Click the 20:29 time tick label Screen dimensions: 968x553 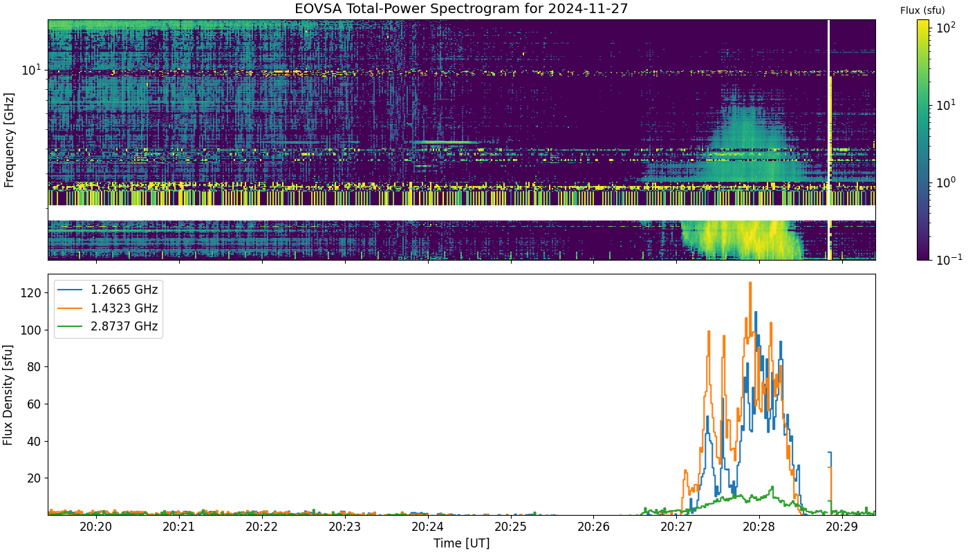pos(842,527)
